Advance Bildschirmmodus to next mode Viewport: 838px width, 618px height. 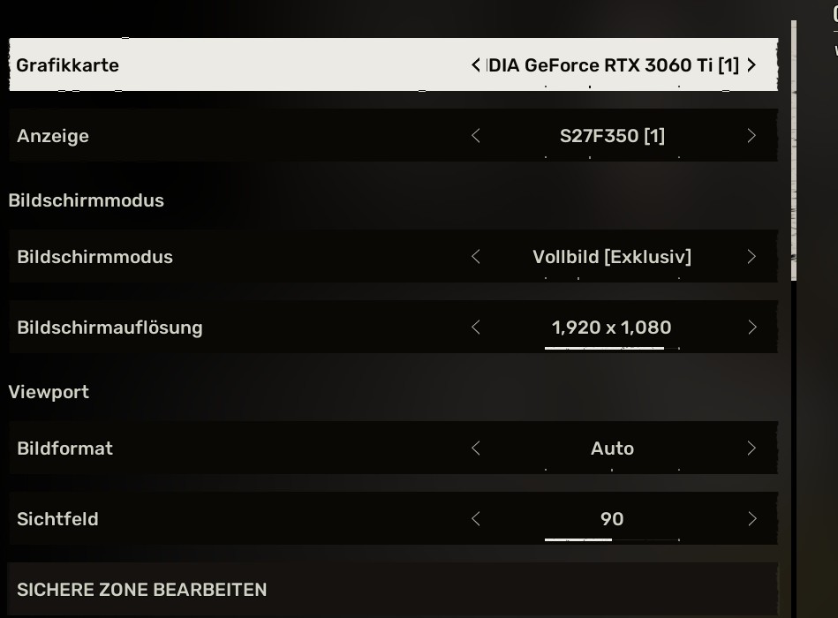tap(751, 256)
